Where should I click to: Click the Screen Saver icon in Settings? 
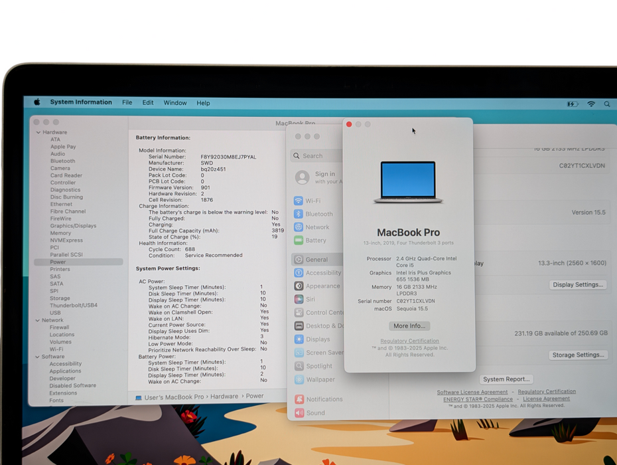coord(299,353)
